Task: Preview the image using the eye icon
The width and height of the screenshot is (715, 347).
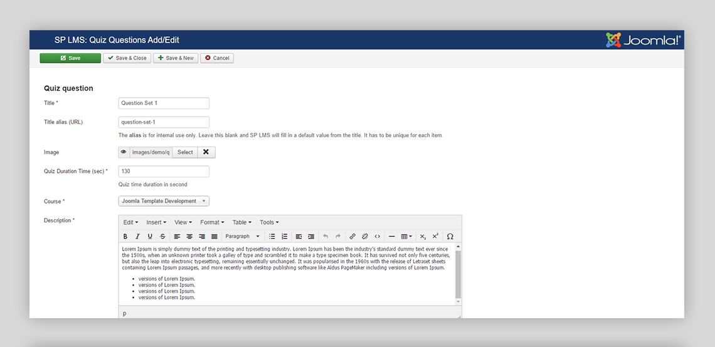Action: (x=124, y=152)
